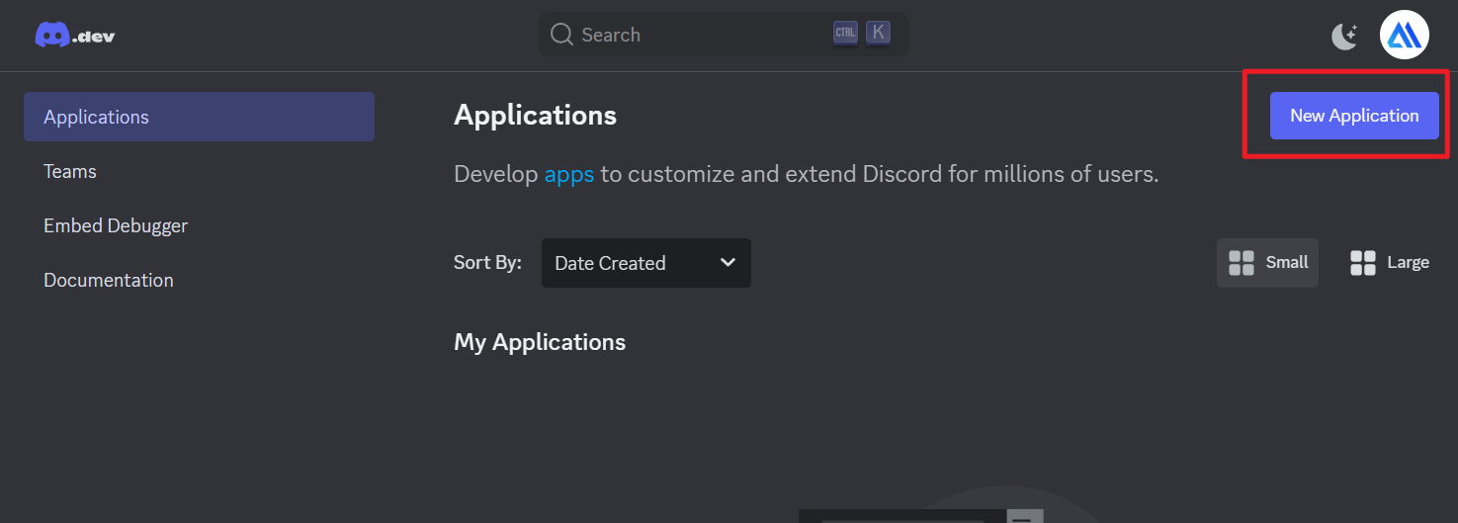
Task: Open the user profile avatar
Action: pyautogui.click(x=1405, y=36)
